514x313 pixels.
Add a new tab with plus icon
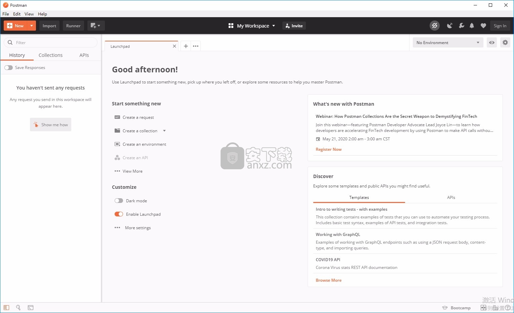[186, 46]
